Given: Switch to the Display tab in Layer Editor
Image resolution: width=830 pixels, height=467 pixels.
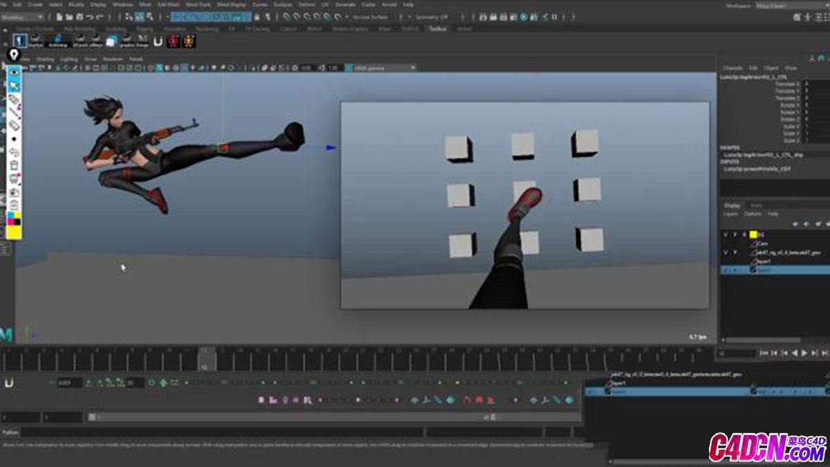Looking at the screenshot, I should [x=732, y=205].
